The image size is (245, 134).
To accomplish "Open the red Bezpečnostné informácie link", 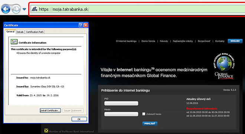I will tap(202, 108).
